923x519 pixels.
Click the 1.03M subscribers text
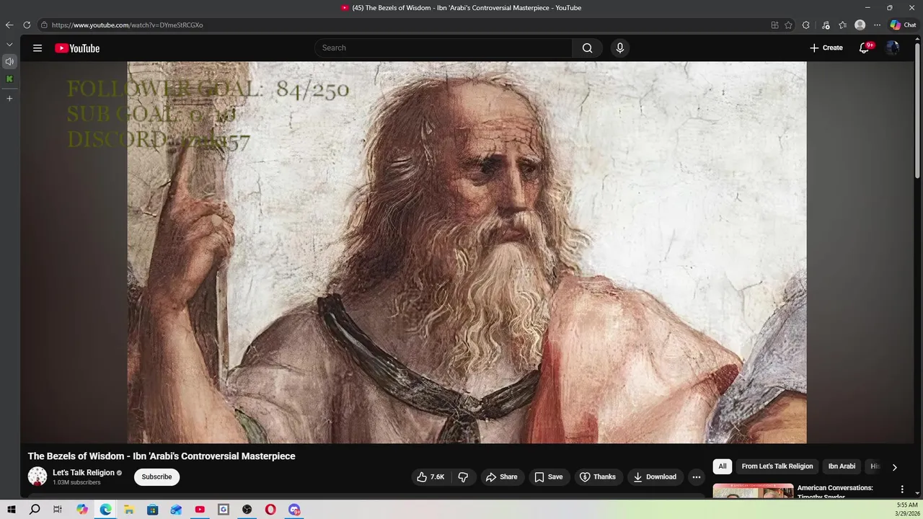point(76,483)
